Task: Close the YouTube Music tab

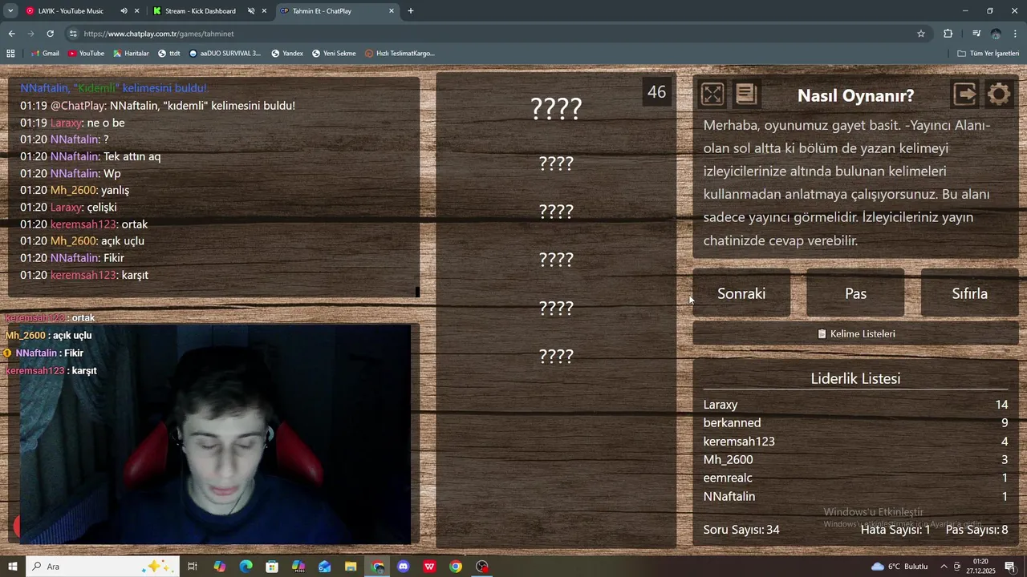Action: [136, 11]
